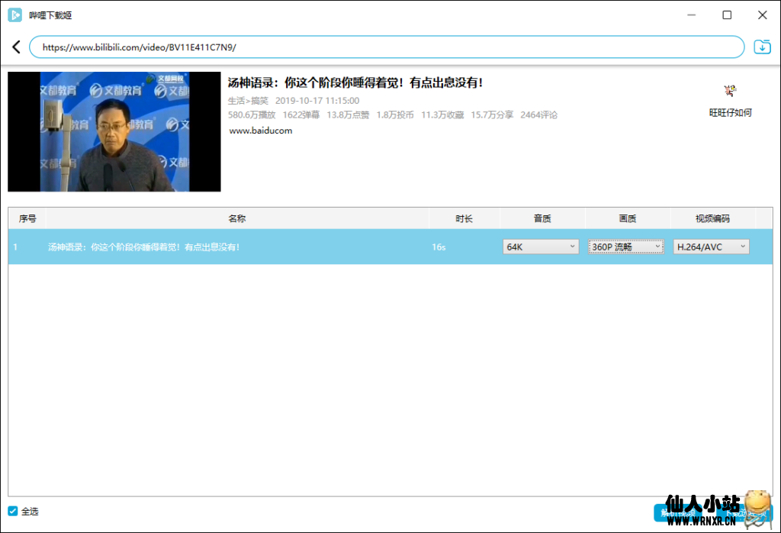Image resolution: width=781 pixels, height=533 pixels.
Task: Click the app logo in title bar
Action: point(14,15)
